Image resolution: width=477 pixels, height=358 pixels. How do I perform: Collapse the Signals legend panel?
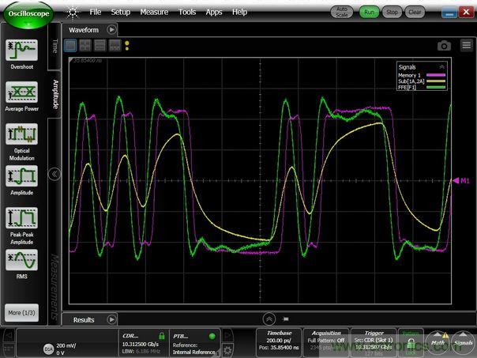[x=441, y=67]
